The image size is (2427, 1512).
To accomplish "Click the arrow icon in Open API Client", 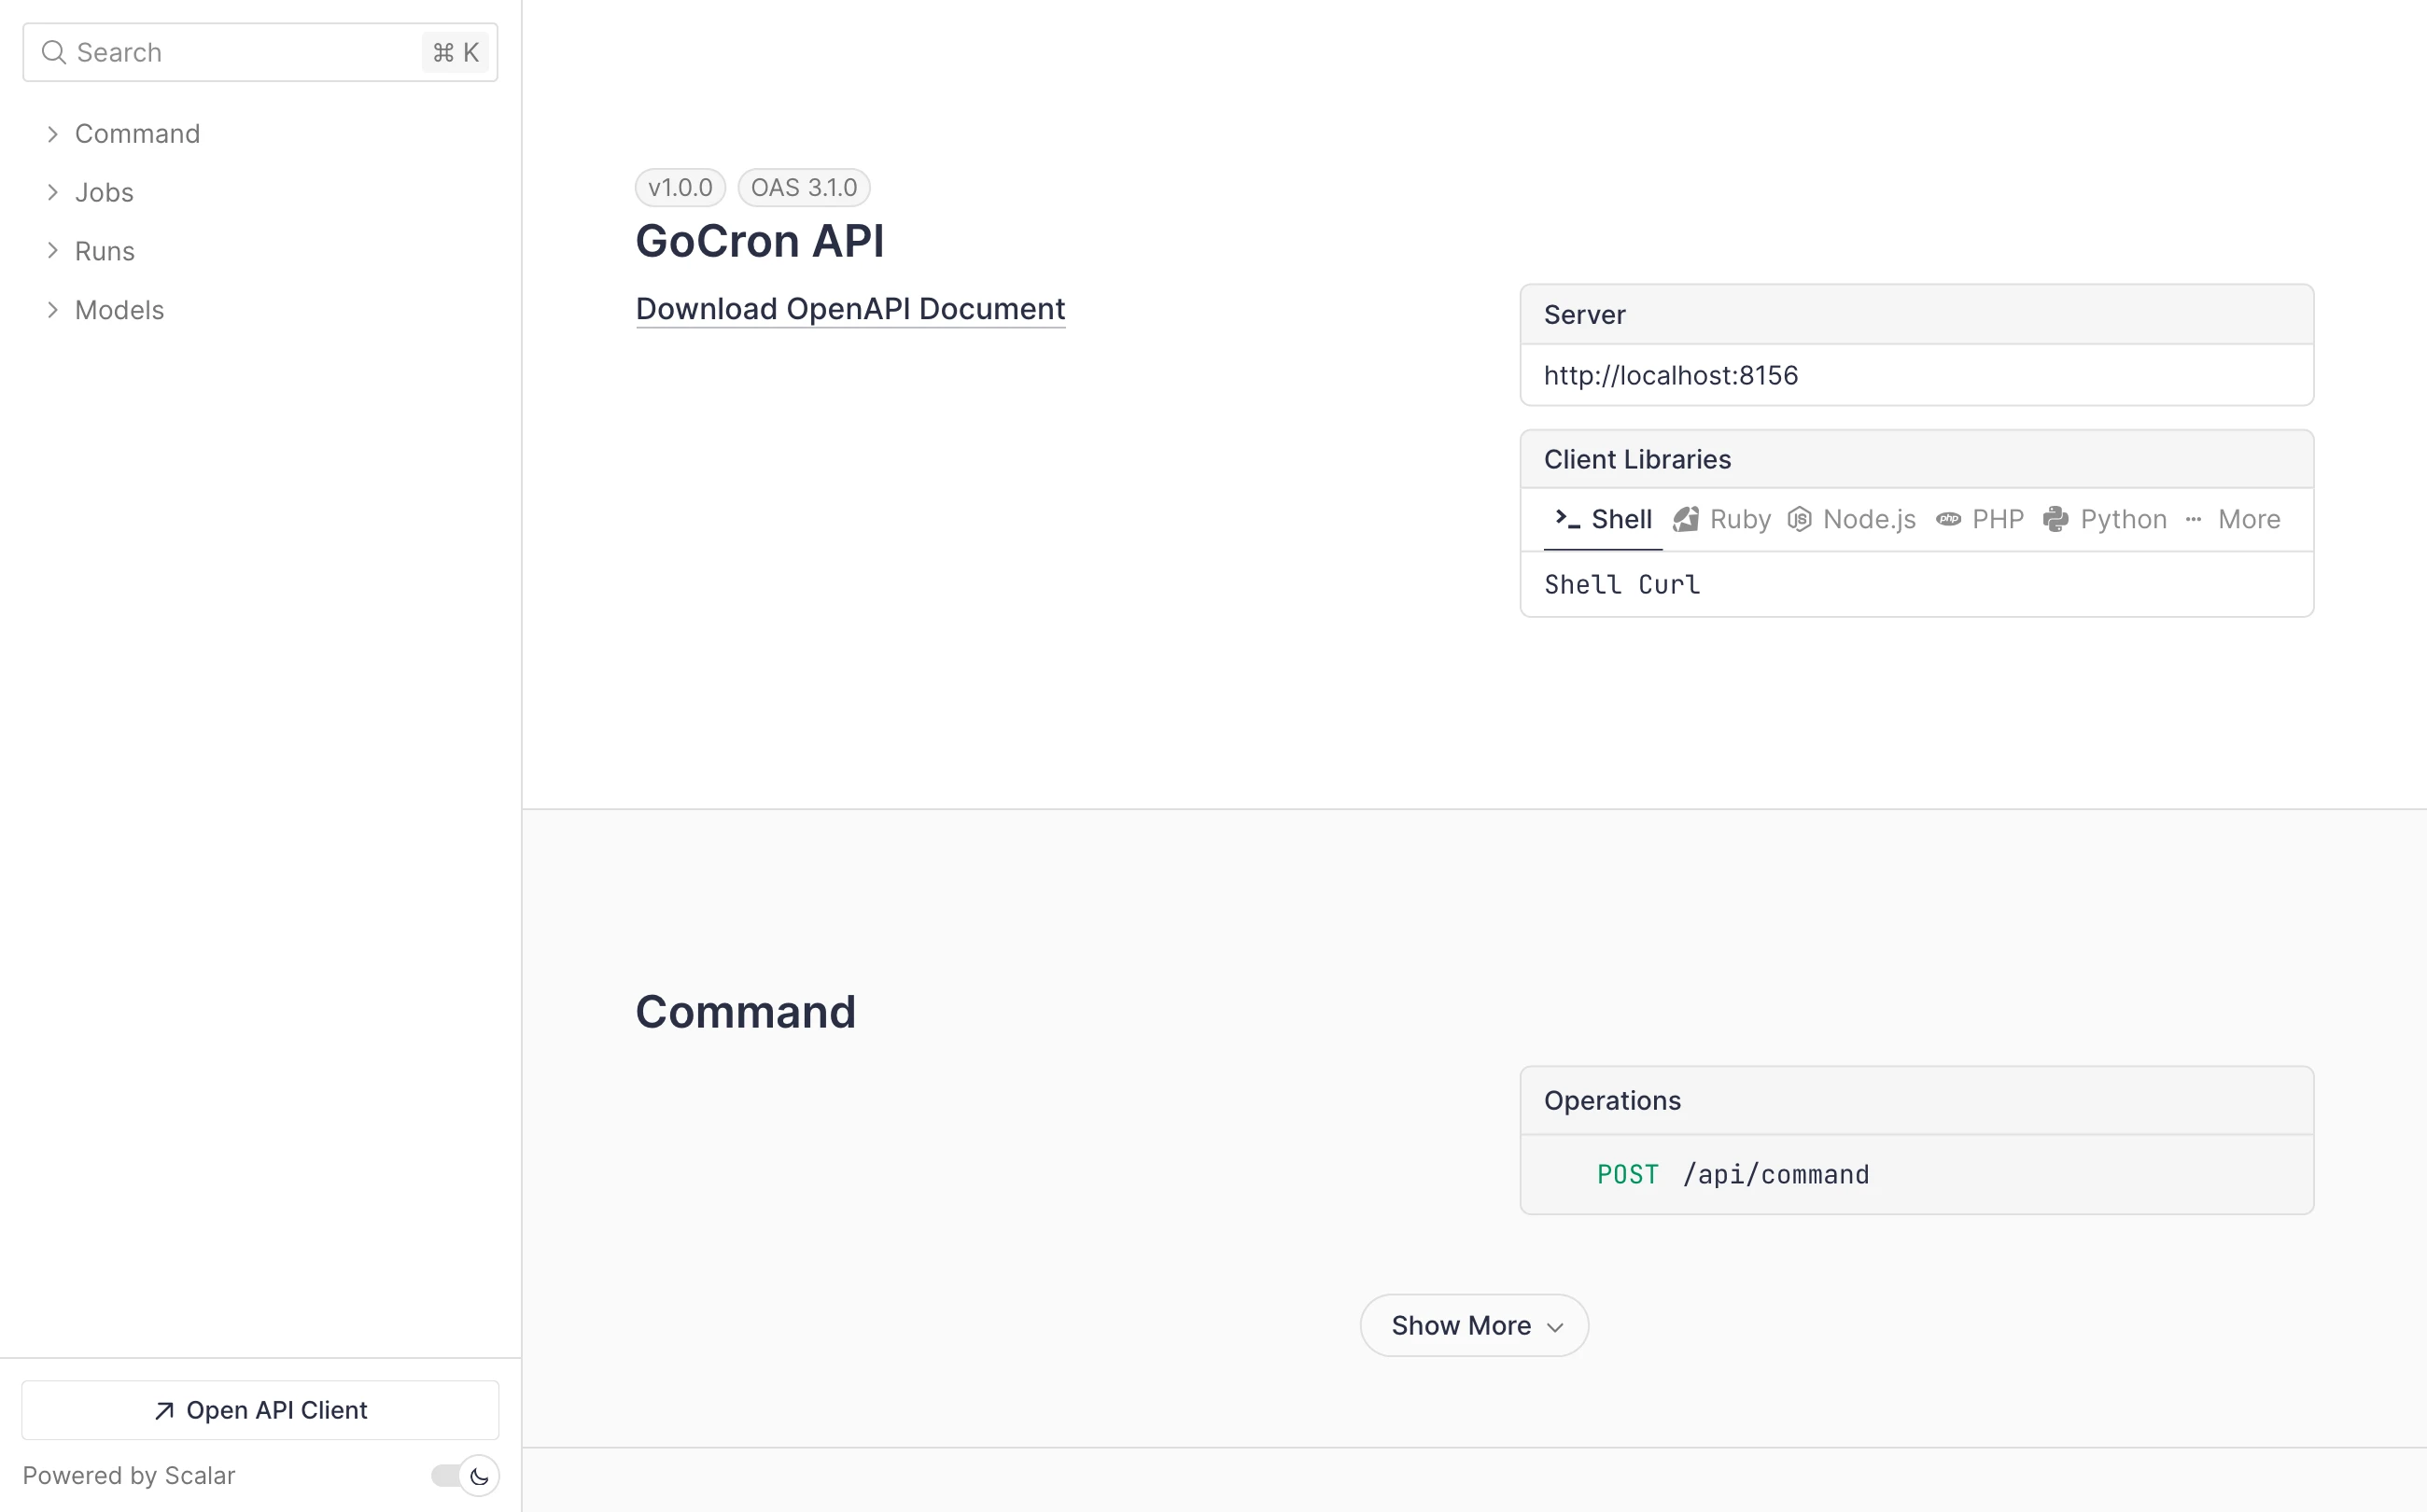I will tap(164, 1411).
